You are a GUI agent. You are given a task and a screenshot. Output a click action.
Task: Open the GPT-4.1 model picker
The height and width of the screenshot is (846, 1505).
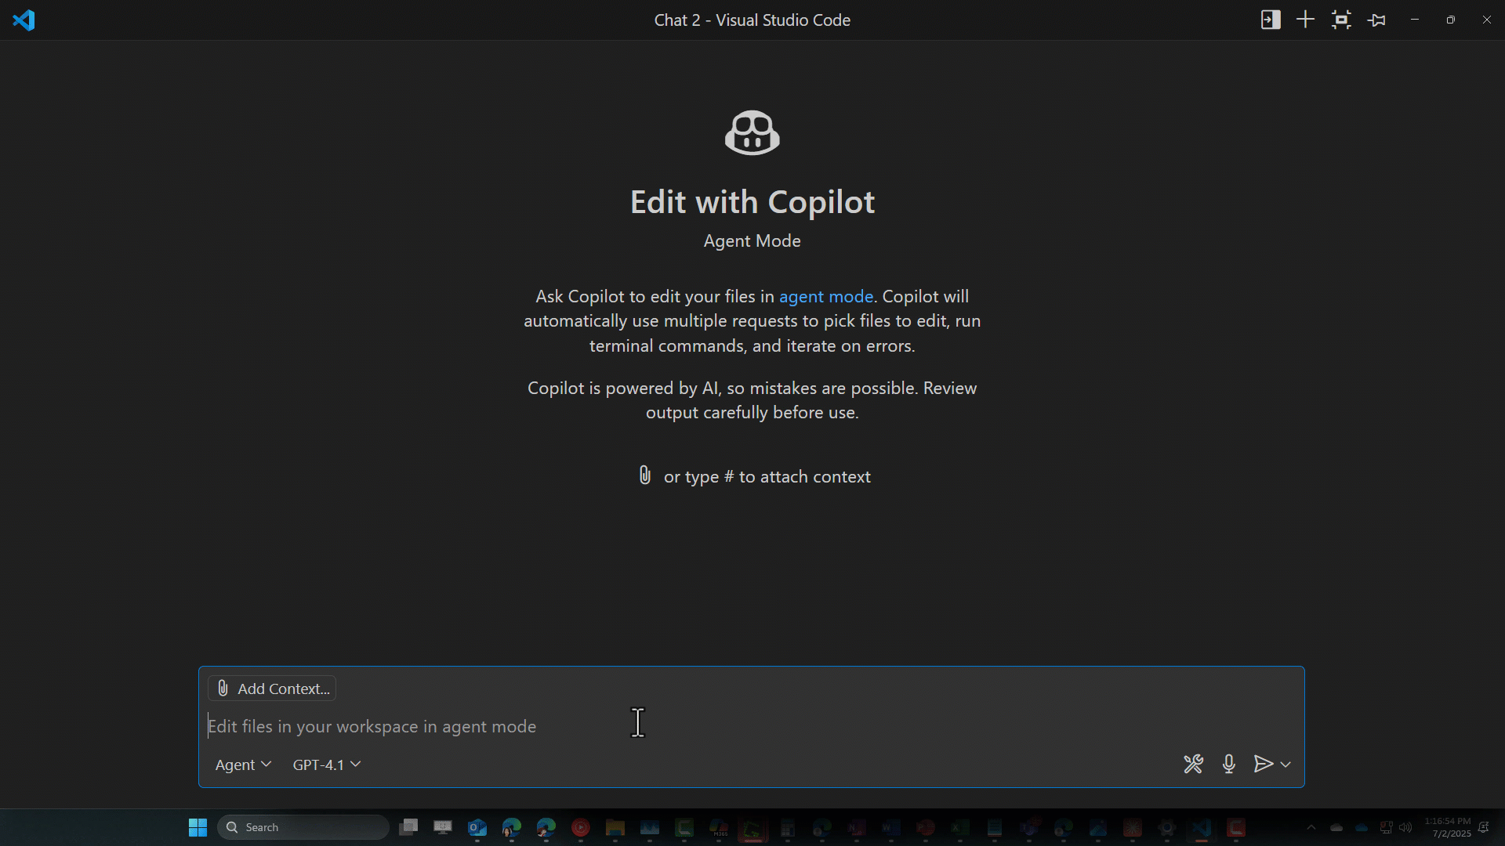326,765
